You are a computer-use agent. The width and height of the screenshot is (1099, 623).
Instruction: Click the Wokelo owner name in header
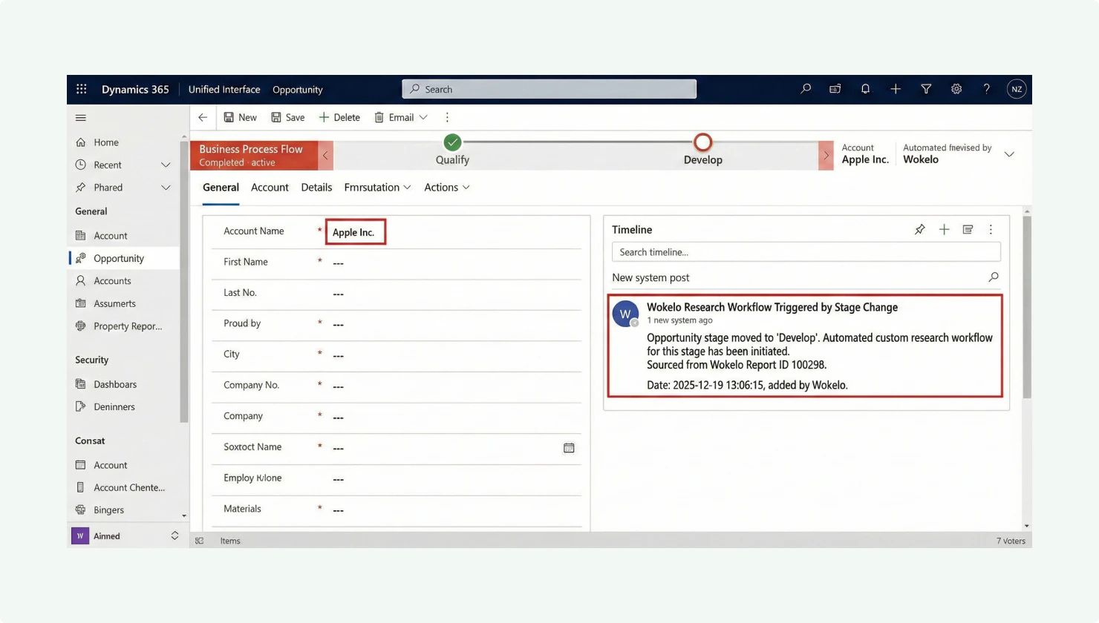click(x=921, y=159)
